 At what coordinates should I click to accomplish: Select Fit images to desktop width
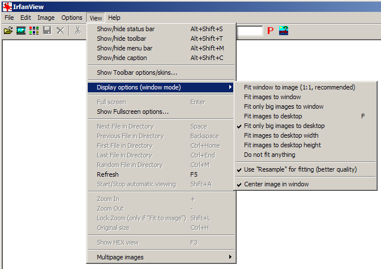point(306,135)
